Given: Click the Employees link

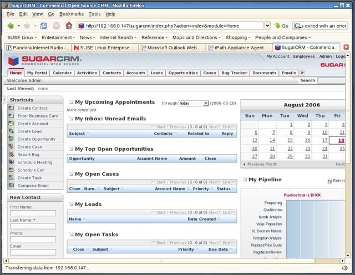Looking at the screenshot, I should [304, 57].
